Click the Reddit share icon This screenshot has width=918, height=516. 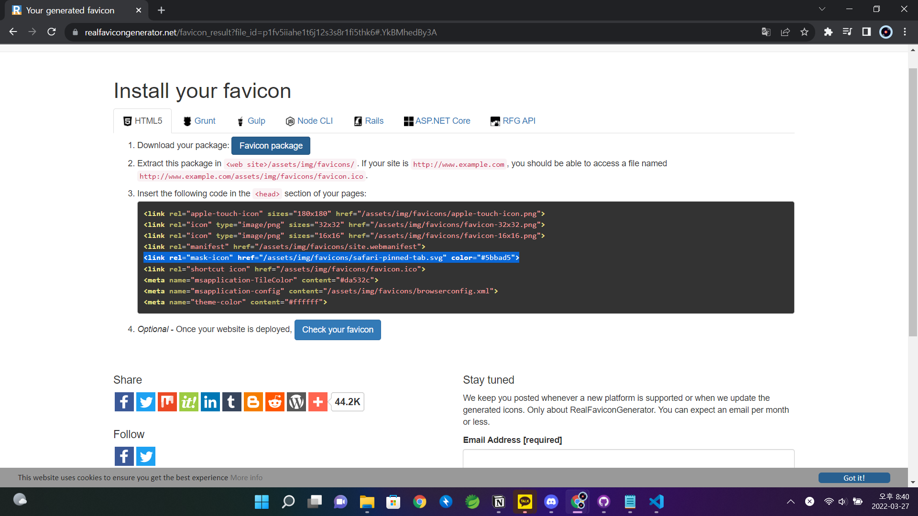click(275, 402)
